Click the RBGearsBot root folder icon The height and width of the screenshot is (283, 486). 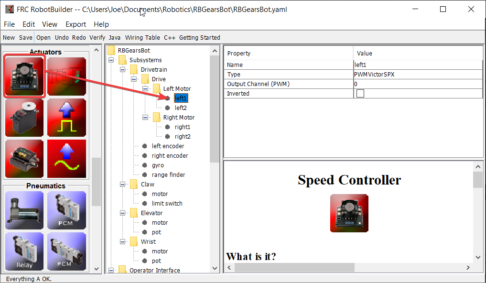point(111,50)
